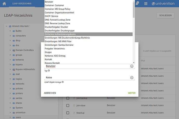The width and height of the screenshot is (179, 119).
Task: Expand the Builtin tree node
Action: point(10,31)
